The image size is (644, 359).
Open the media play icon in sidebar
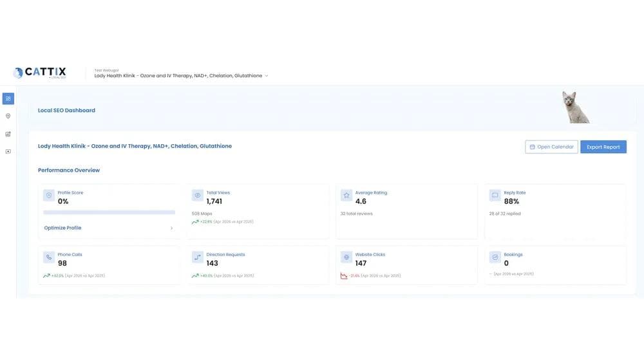(8, 151)
